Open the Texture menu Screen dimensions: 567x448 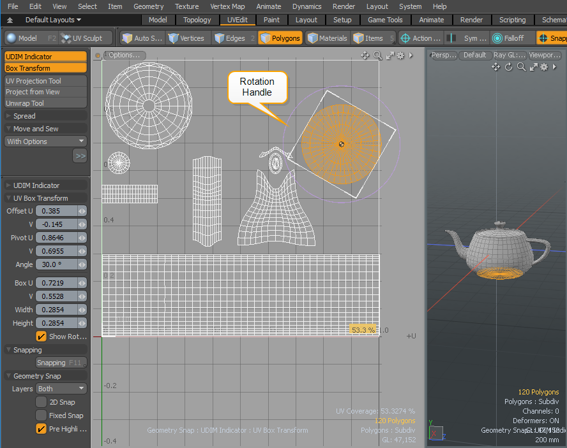(186, 6)
